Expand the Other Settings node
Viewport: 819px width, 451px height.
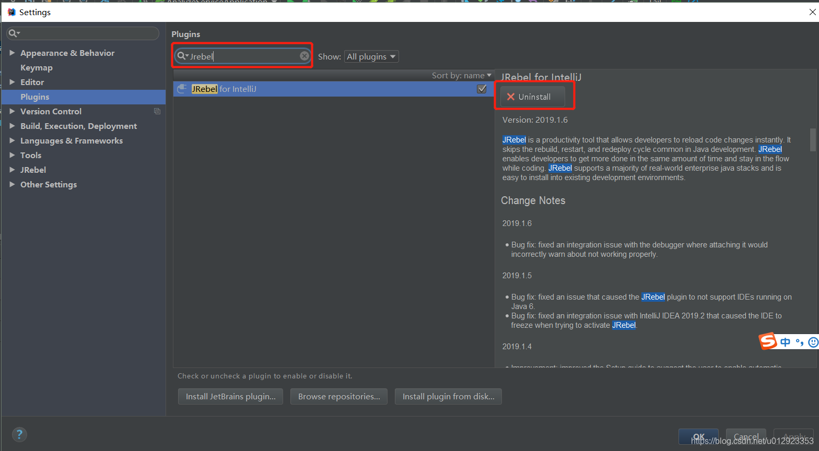coord(13,184)
